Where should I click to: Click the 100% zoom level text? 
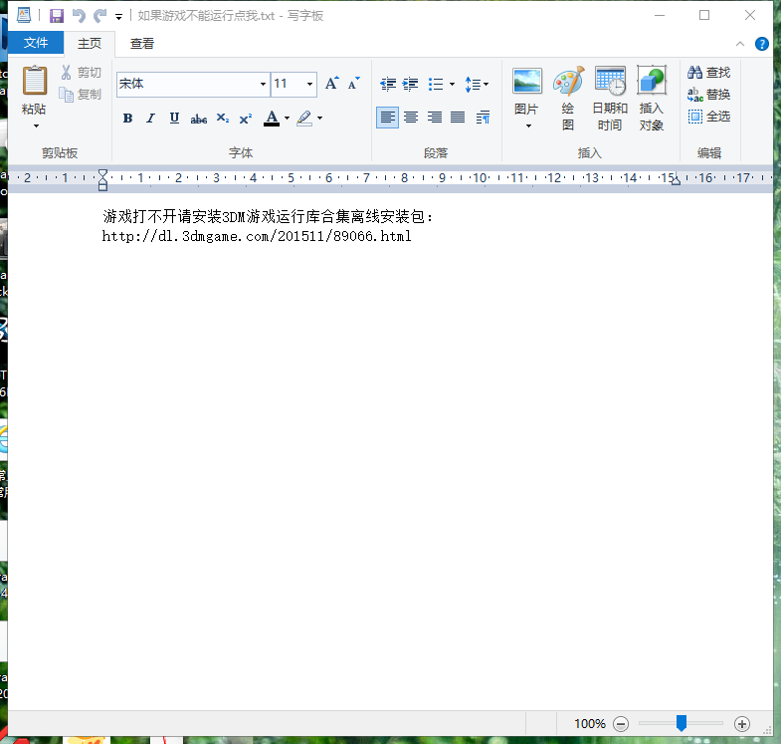pyautogui.click(x=590, y=723)
